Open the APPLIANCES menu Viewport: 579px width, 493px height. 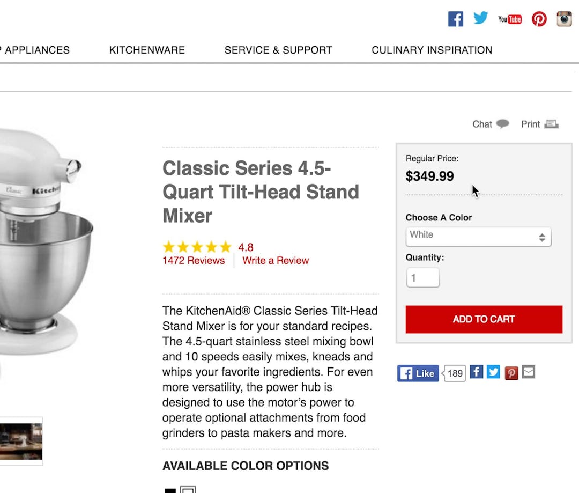[38, 50]
